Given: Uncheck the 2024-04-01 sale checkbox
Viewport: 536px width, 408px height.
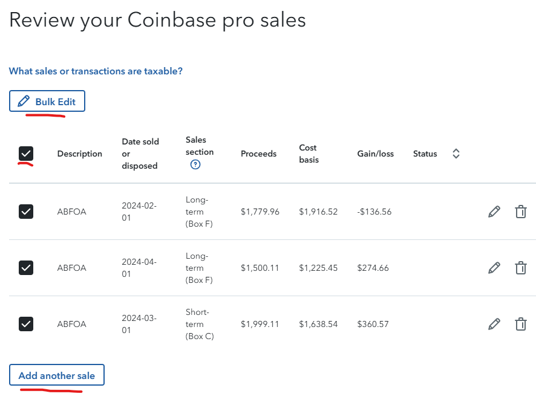Looking at the screenshot, I should (x=26, y=268).
